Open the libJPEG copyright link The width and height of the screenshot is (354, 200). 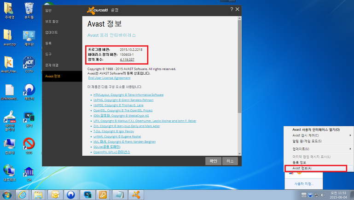coord(118,106)
